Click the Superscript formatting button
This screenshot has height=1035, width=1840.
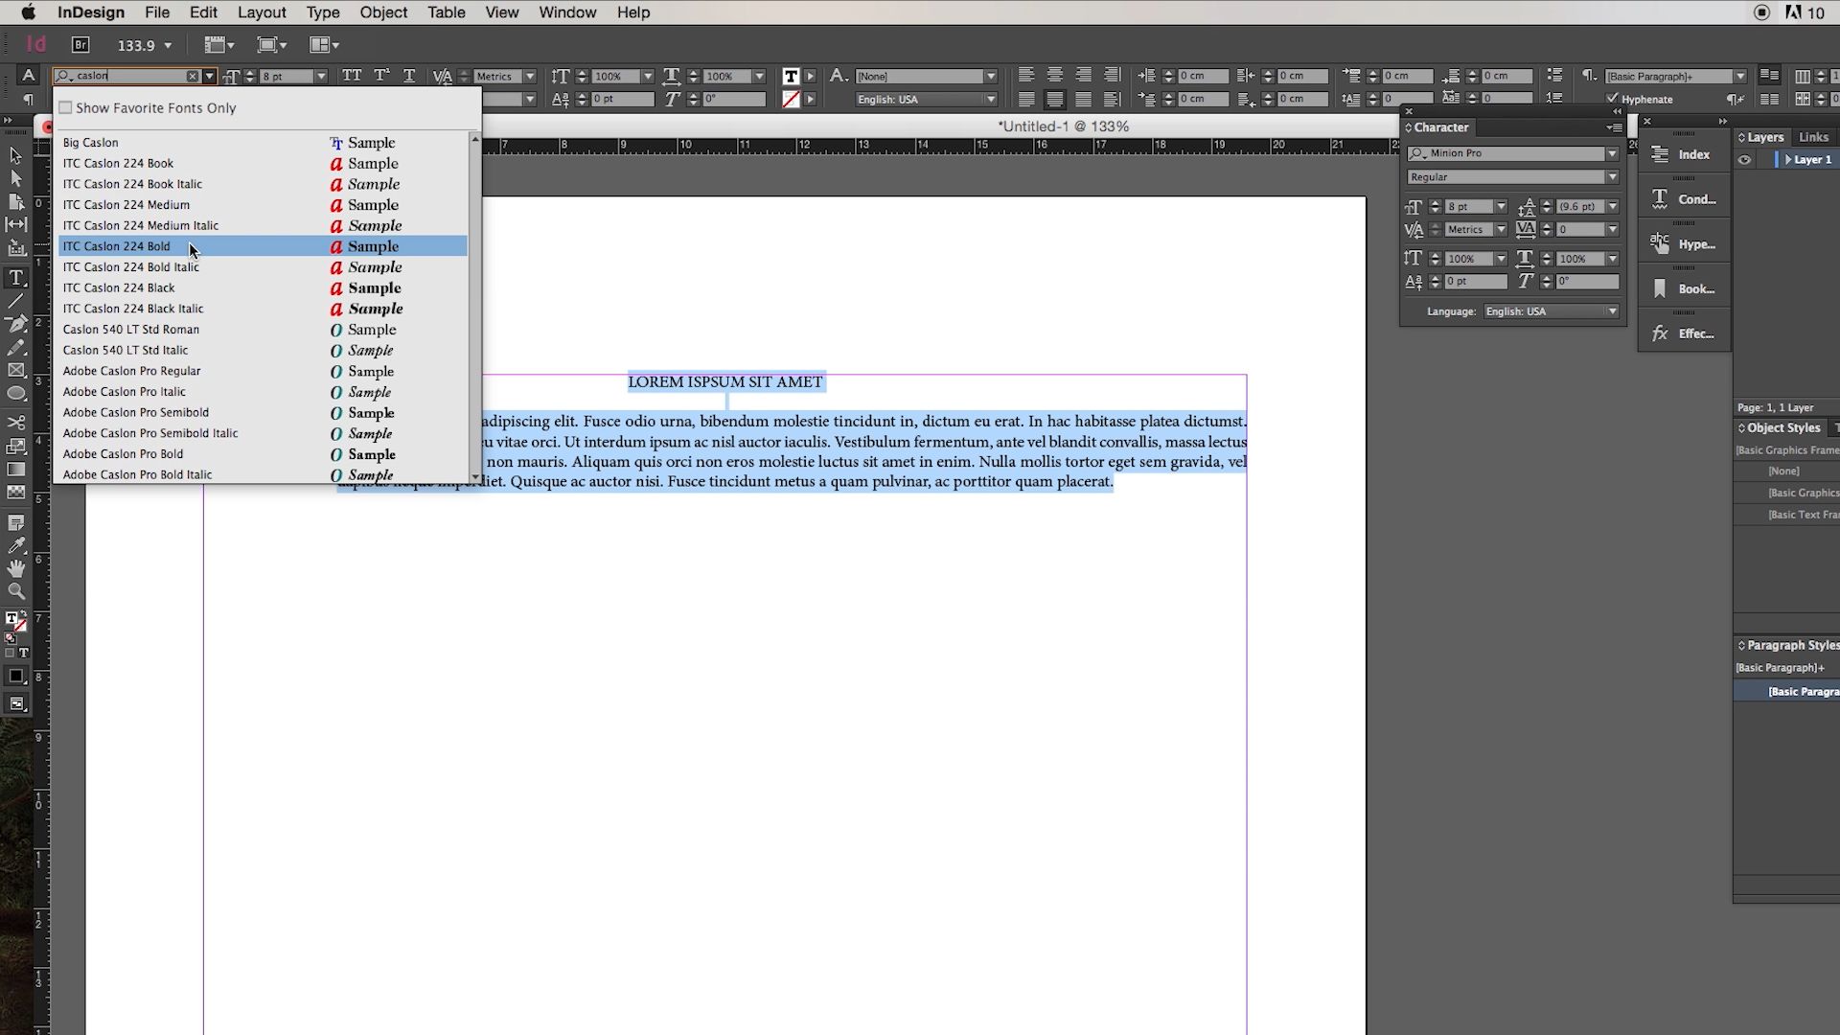(381, 76)
